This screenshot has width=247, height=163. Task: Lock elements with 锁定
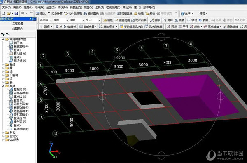139,14
